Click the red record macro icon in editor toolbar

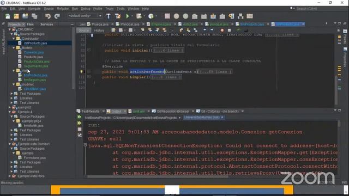222,30
